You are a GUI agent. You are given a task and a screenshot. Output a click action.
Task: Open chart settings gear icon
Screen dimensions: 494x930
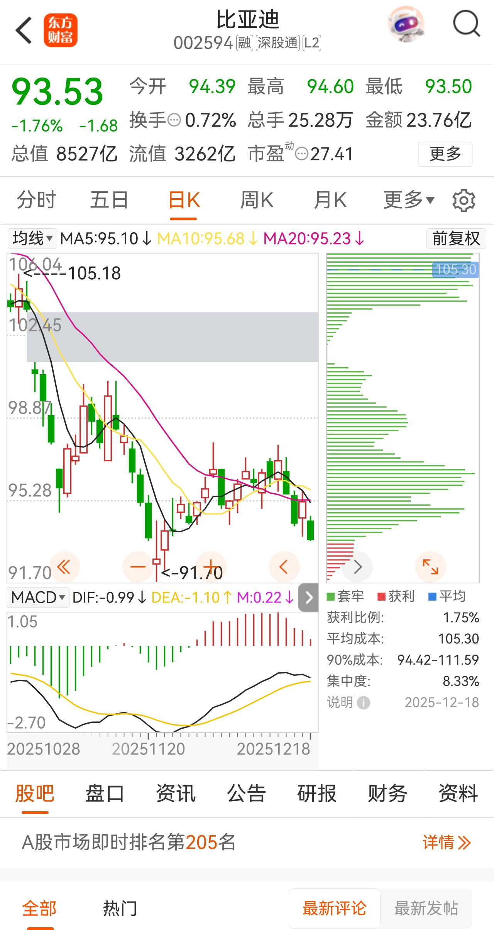(x=464, y=200)
